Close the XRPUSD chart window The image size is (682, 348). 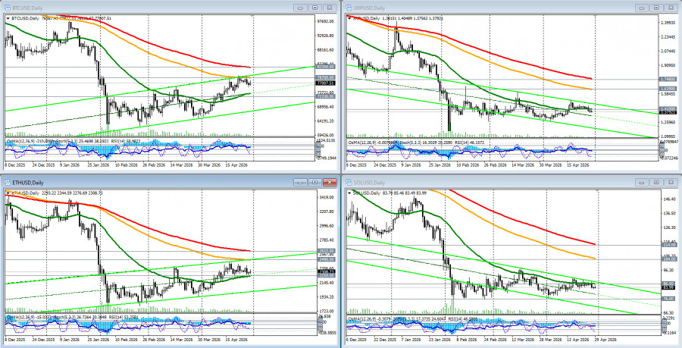(x=673, y=8)
